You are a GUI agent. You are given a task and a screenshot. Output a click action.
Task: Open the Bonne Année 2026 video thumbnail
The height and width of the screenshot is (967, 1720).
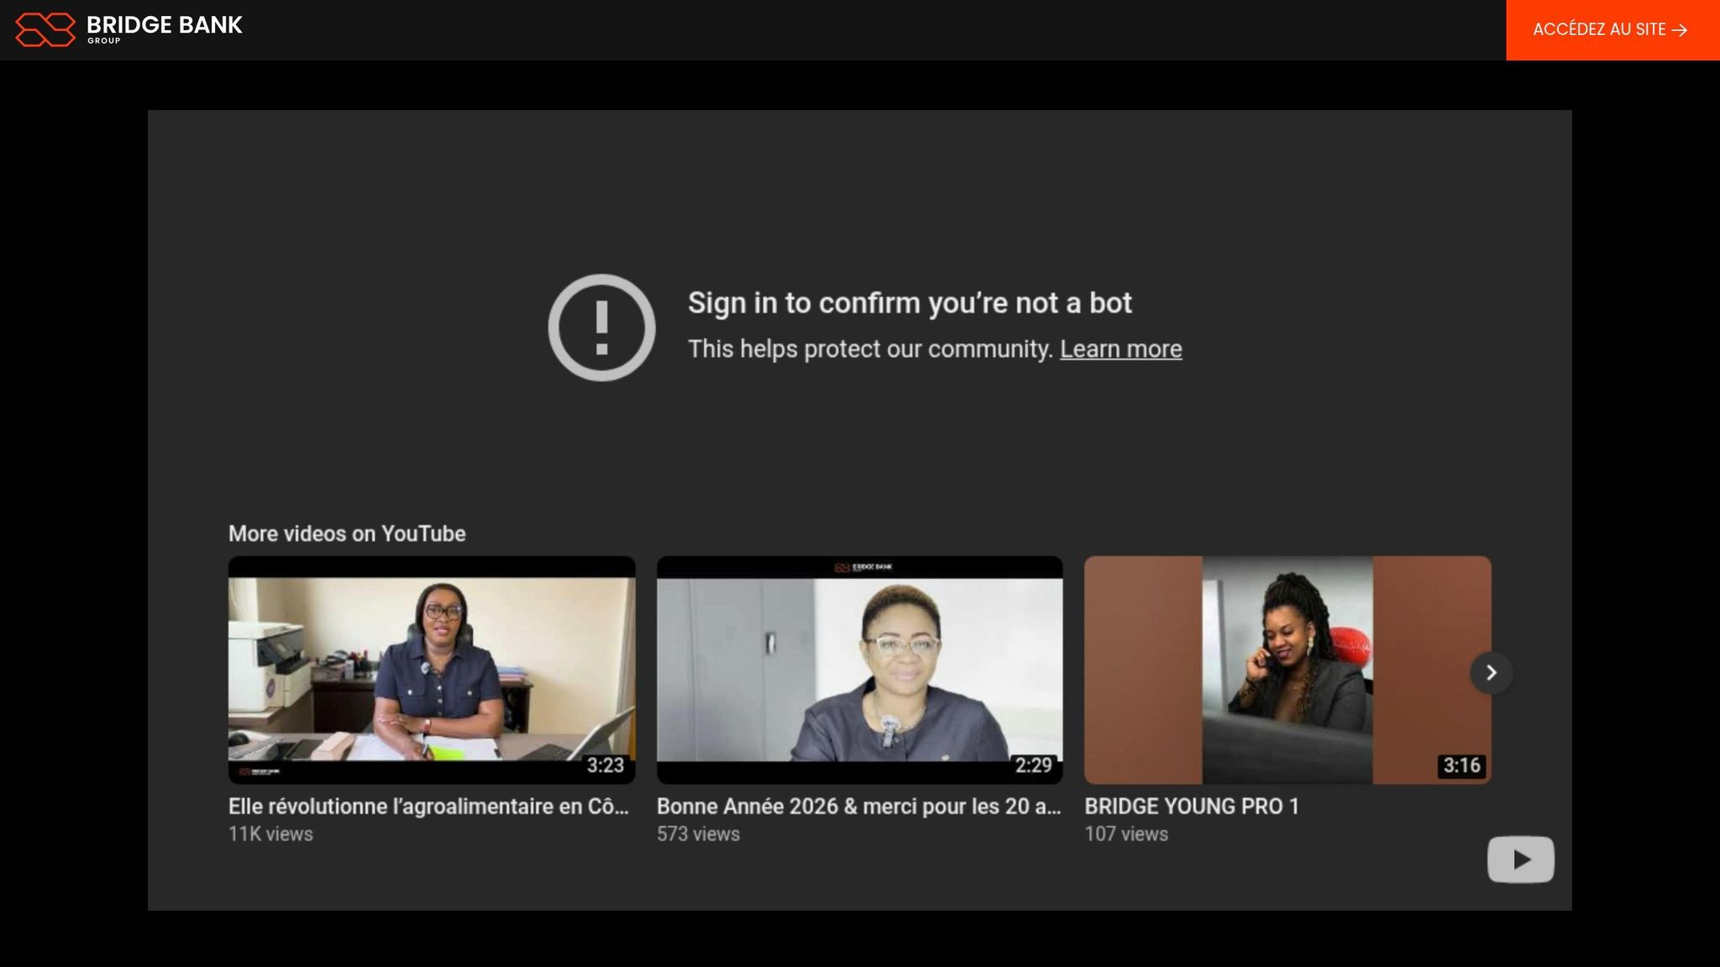pos(859,669)
